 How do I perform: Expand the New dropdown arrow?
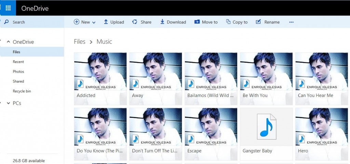pyautogui.click(x=94, y=22)
